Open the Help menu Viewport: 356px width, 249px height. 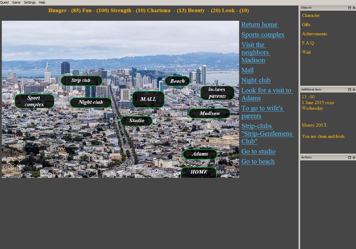(x=42, y=2)
